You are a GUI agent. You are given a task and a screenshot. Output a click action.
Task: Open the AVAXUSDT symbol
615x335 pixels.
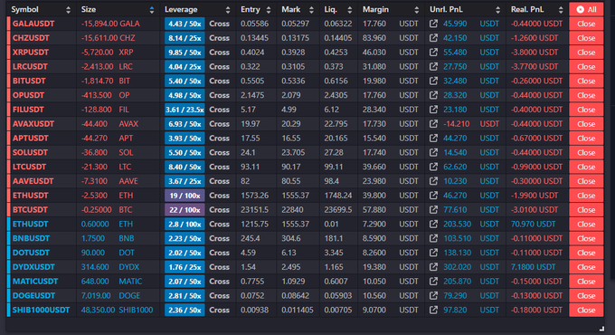coord(33,124)
